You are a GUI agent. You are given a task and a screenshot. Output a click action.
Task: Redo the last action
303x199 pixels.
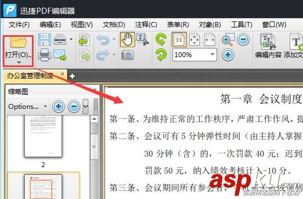click(x=103, y=55)
